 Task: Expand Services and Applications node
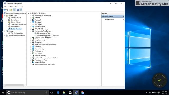(x=5, y=36)
